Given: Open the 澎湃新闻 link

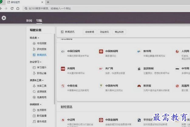Looking at the screenshot, I should (x=148, y=69).
